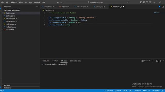Change the UTF-8 encoding
Screen dimensions: 165x92
tap(125, 91)
